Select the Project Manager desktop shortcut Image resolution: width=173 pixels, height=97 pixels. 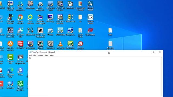point(40,6)
